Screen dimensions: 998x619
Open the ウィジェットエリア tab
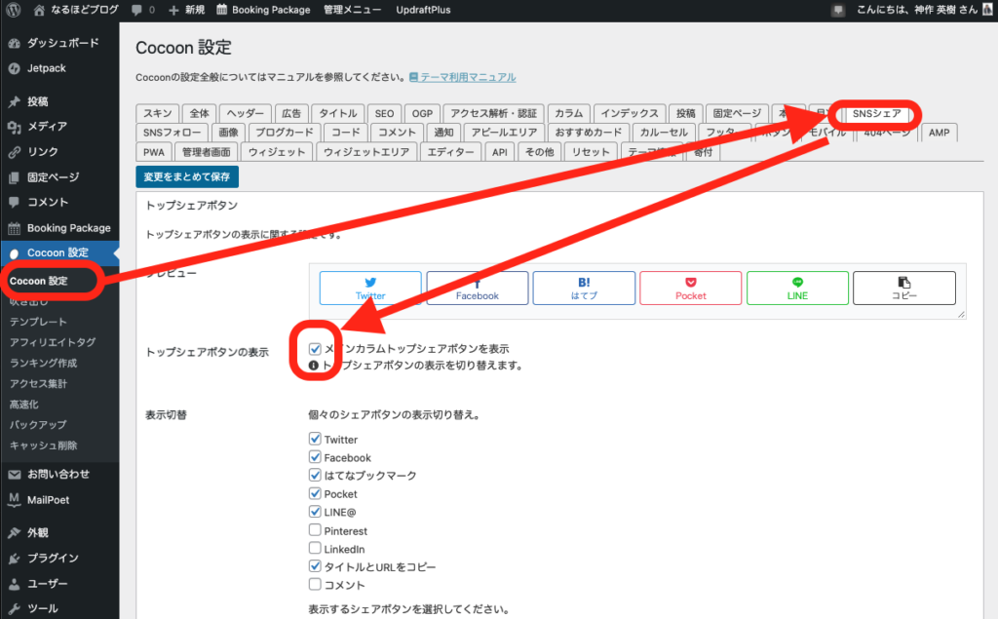point(366,152)
